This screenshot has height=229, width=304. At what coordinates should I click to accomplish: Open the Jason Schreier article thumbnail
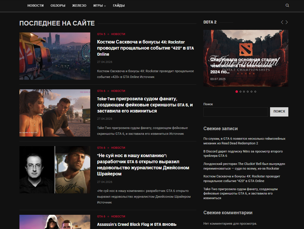(x=55, y=170)
